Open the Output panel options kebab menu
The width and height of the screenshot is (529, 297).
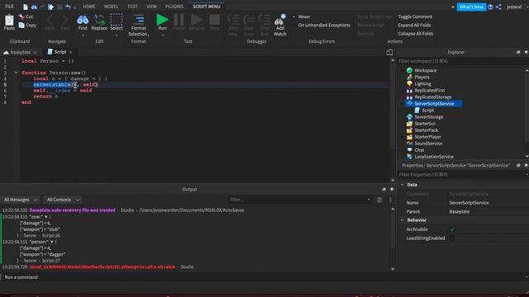click(390, 200)
